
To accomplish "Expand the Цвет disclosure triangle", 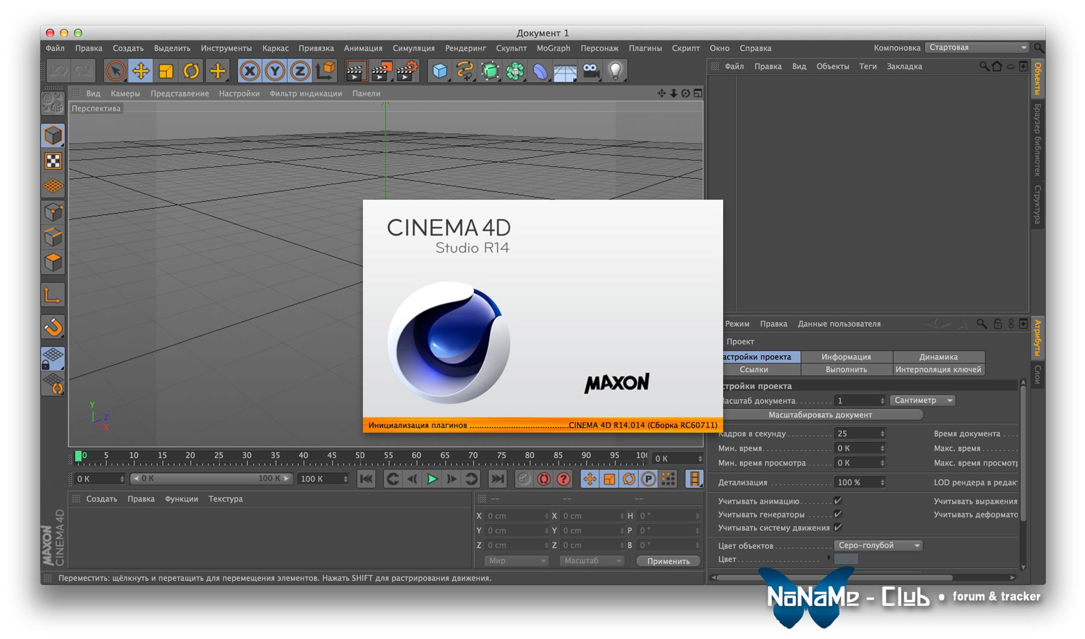I will click(829, 558).
